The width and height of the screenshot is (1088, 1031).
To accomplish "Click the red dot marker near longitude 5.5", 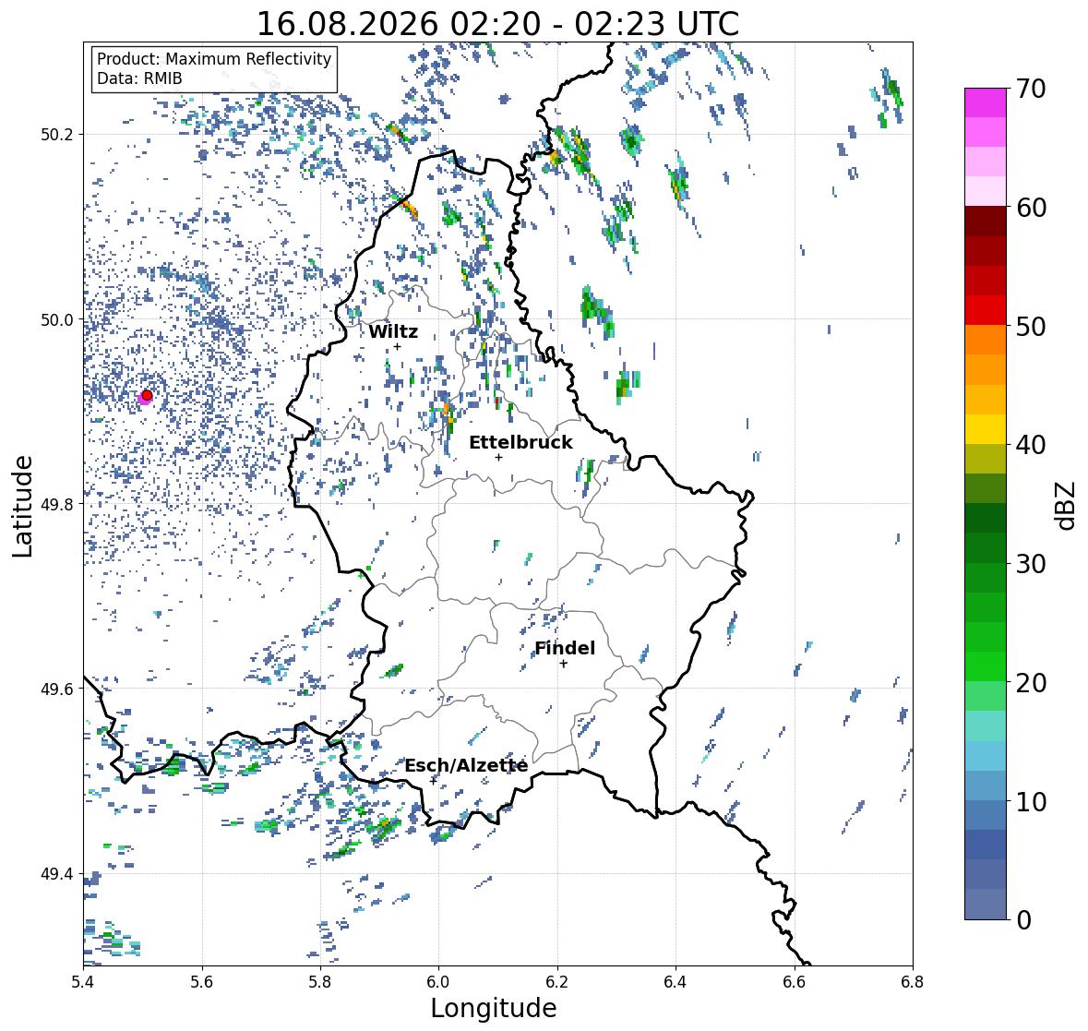I will [x=147, y=395].
